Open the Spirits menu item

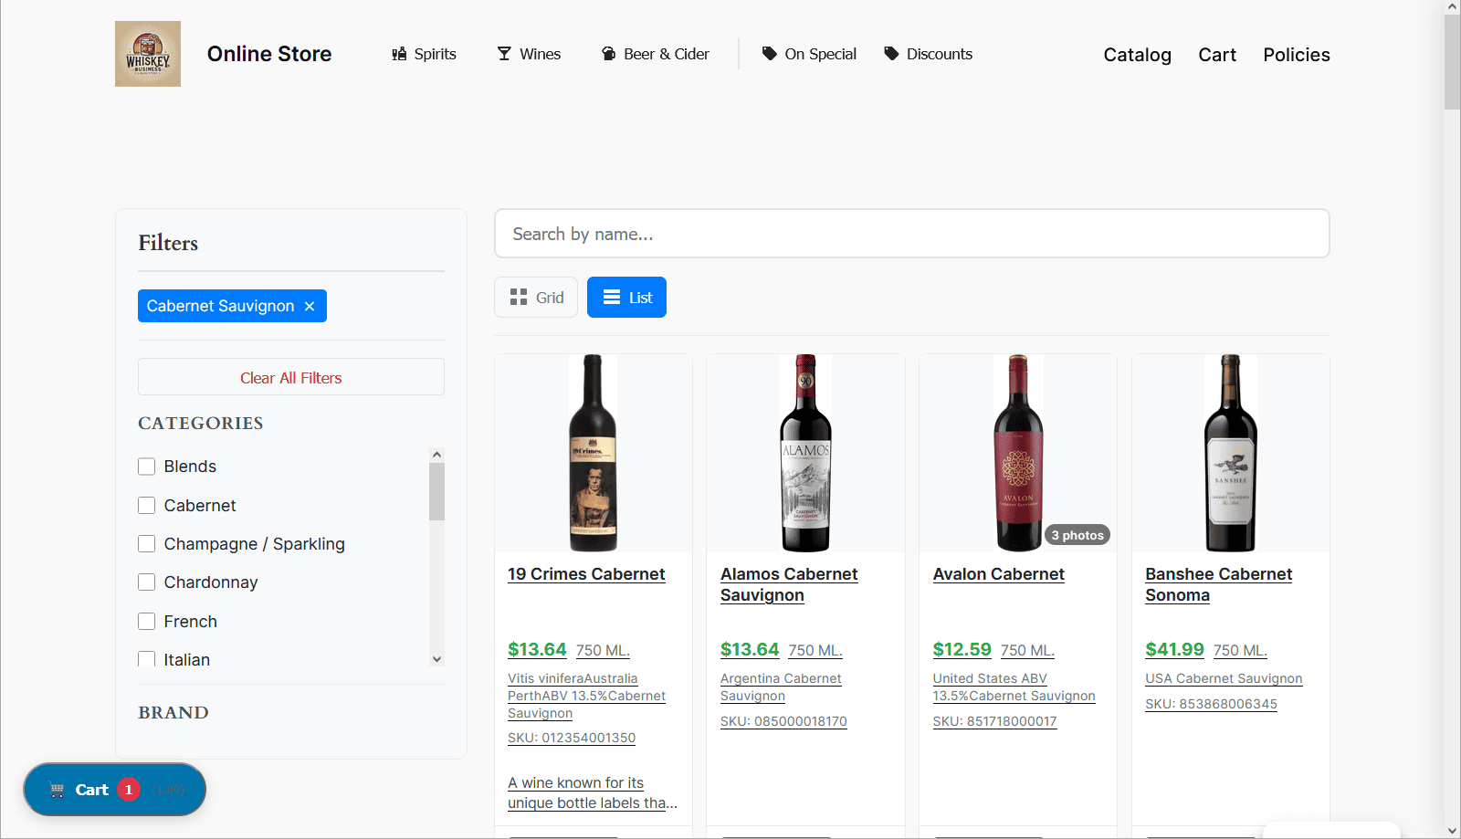(x=424, y=54)
